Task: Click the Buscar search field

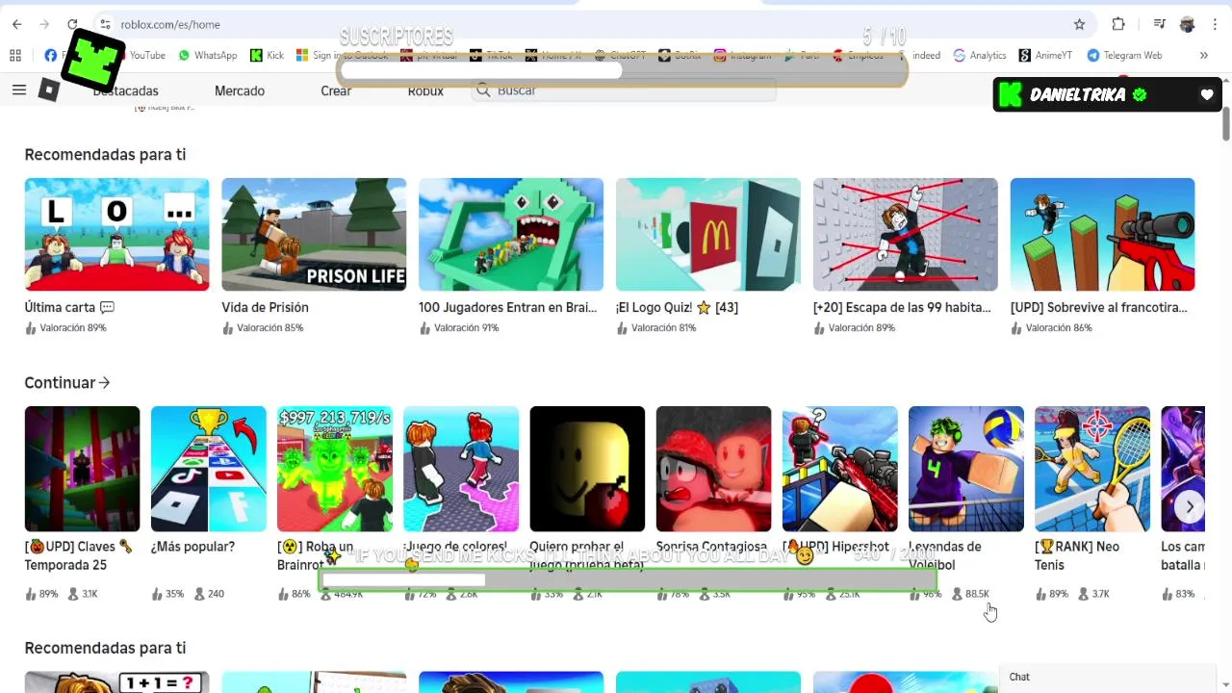Action: tap(625, 90)
